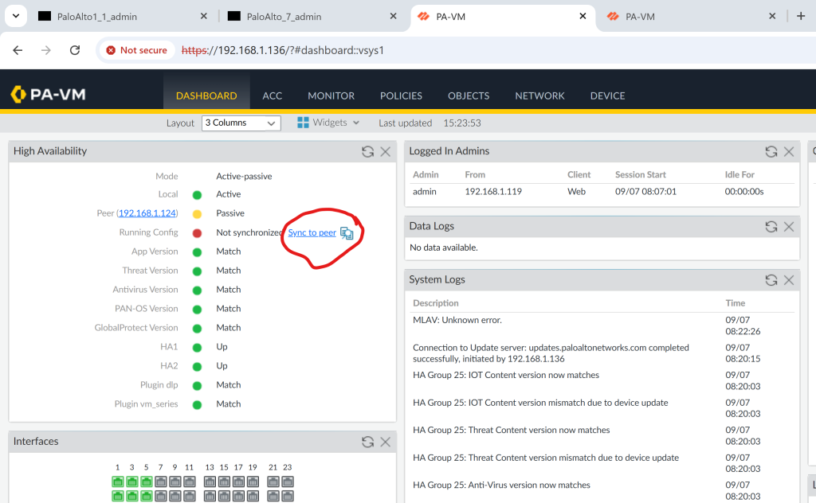Viewport: 816px width, 503px height.
Task: Close the active PA-VM tab
Action: pyautogui.click(x=583, y=16)
